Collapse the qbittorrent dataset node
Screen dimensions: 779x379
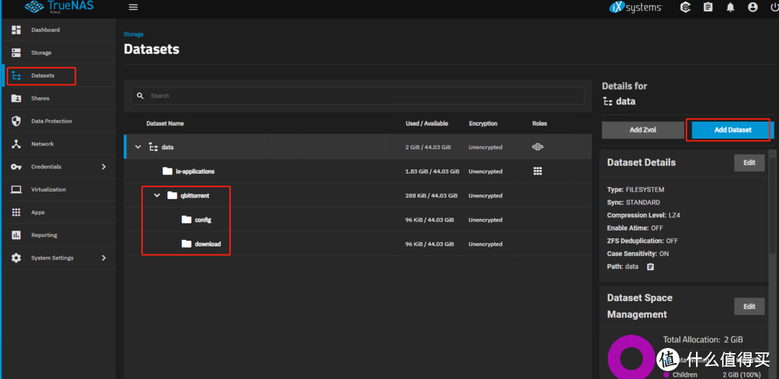coord(157,195)
